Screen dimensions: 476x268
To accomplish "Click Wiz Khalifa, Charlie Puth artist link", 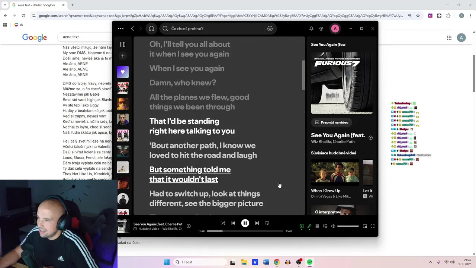I will (x=333, y=142).
